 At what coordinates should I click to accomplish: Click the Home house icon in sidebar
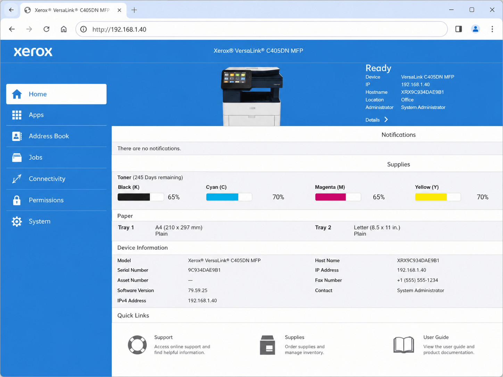(x=17, y=94)
